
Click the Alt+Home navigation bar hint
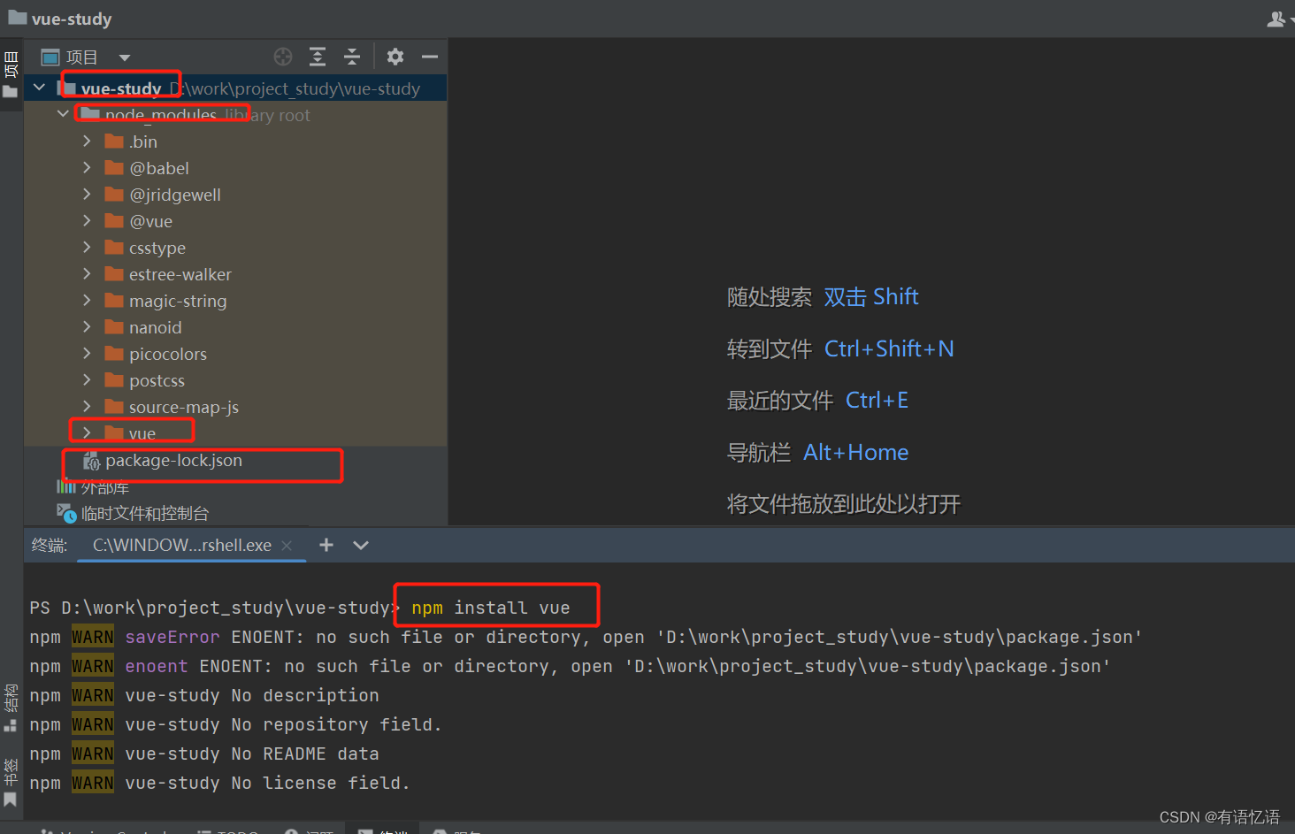point(855,453)
